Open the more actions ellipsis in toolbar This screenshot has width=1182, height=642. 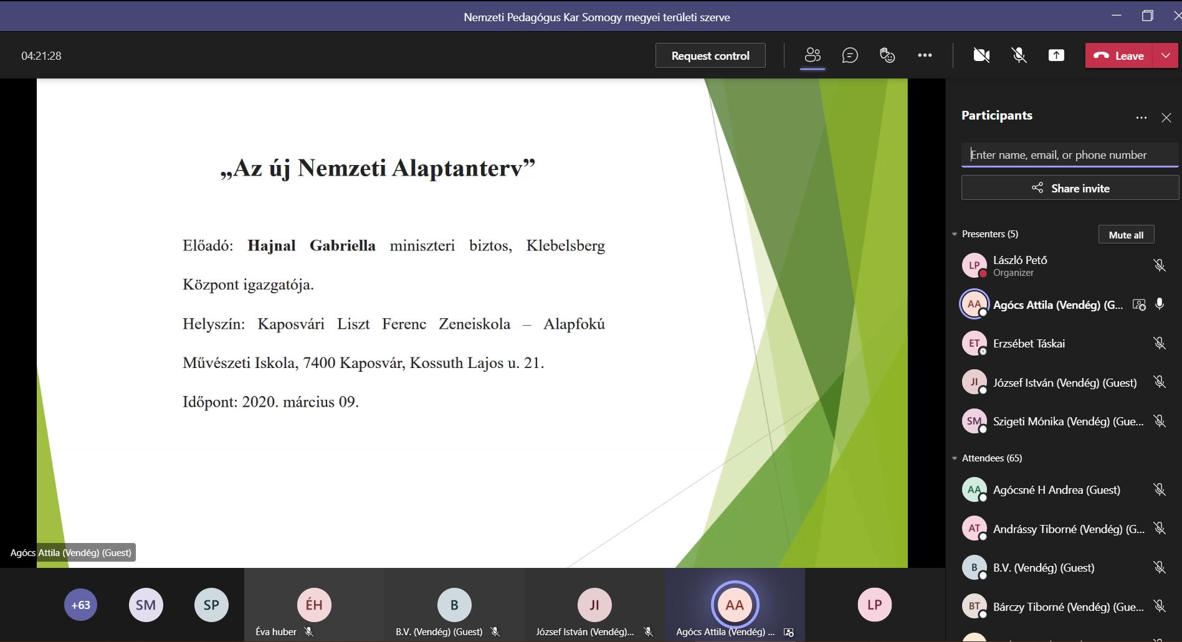point(925,56)
